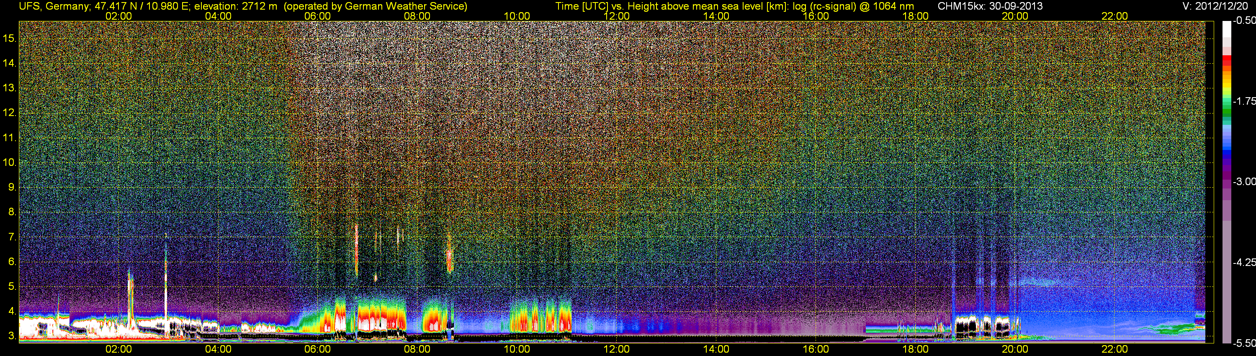Click the colorbar value -5.50
Screen dimensions: 1256x356
1244,343
